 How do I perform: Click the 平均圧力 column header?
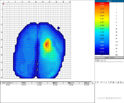pyautogui.click(x=24, y=83)
